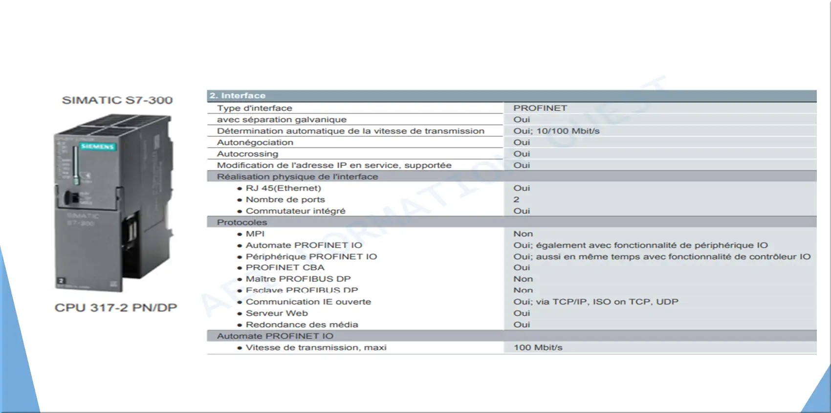Select Oui value in Redondance des média row

(x=522, y=325)
